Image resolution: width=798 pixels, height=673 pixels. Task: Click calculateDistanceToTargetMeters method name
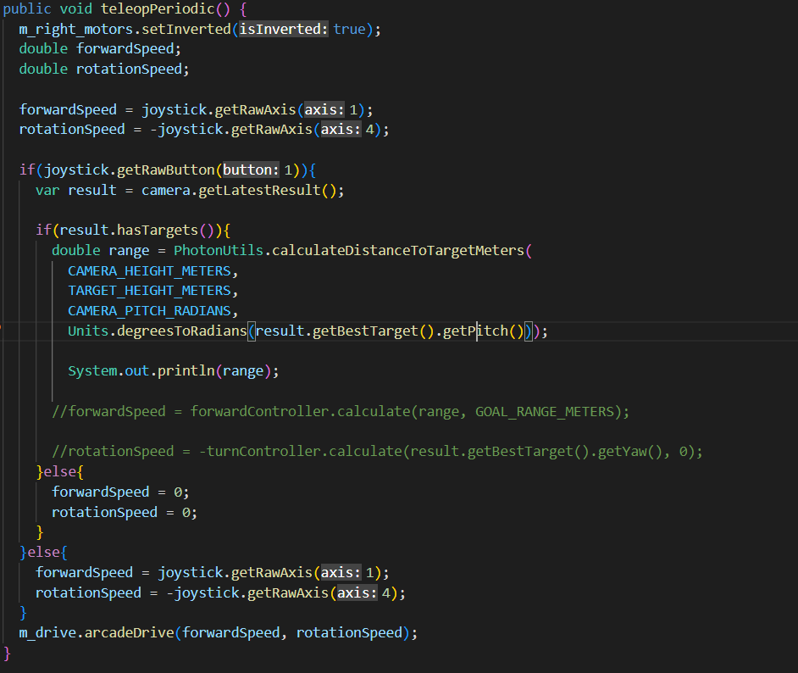click(398, 251)
